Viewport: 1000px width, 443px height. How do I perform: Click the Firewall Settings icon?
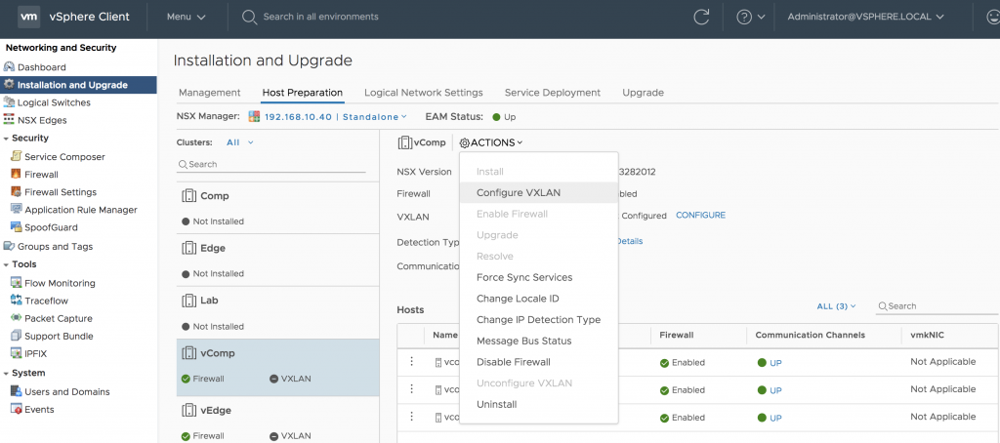16,192
